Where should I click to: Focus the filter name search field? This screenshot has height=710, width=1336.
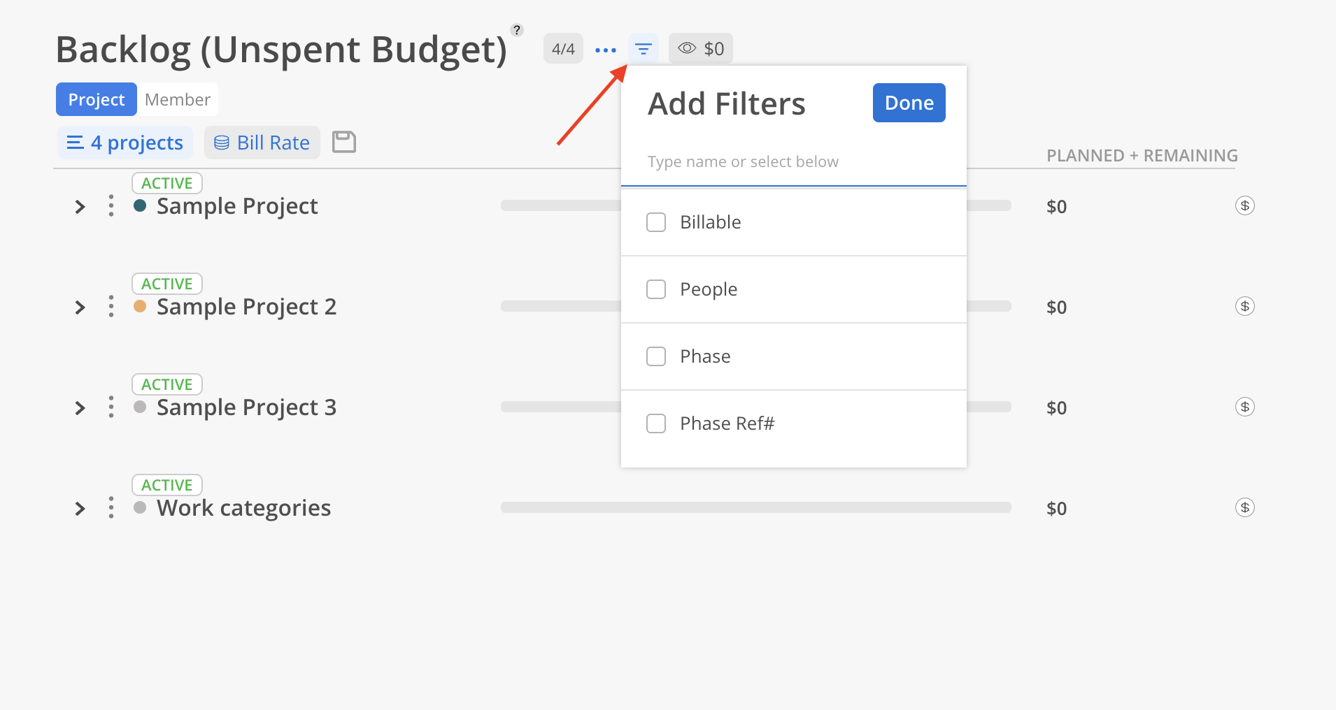coord(793,162)
